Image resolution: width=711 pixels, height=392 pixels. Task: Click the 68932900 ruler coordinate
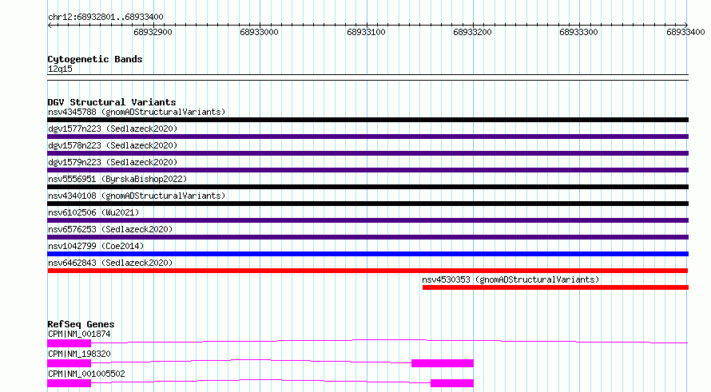tap(153, 32)
